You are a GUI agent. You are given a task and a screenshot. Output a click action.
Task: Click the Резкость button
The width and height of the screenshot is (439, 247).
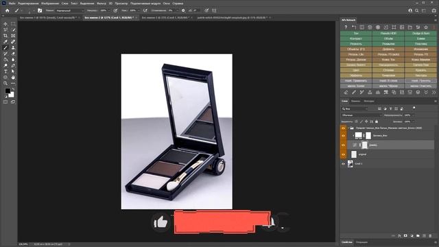coord(356,44)
